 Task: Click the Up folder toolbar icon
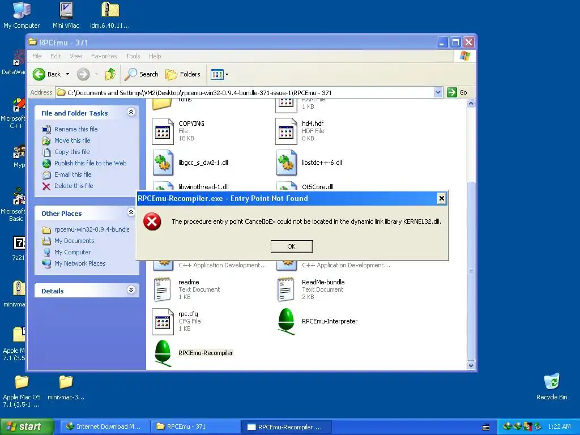pyautogui.click(x=110, y=74)
